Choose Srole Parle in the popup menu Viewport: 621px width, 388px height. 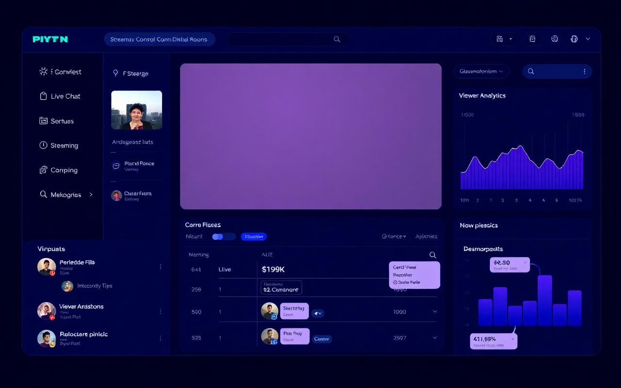click(x=407, y=282)
